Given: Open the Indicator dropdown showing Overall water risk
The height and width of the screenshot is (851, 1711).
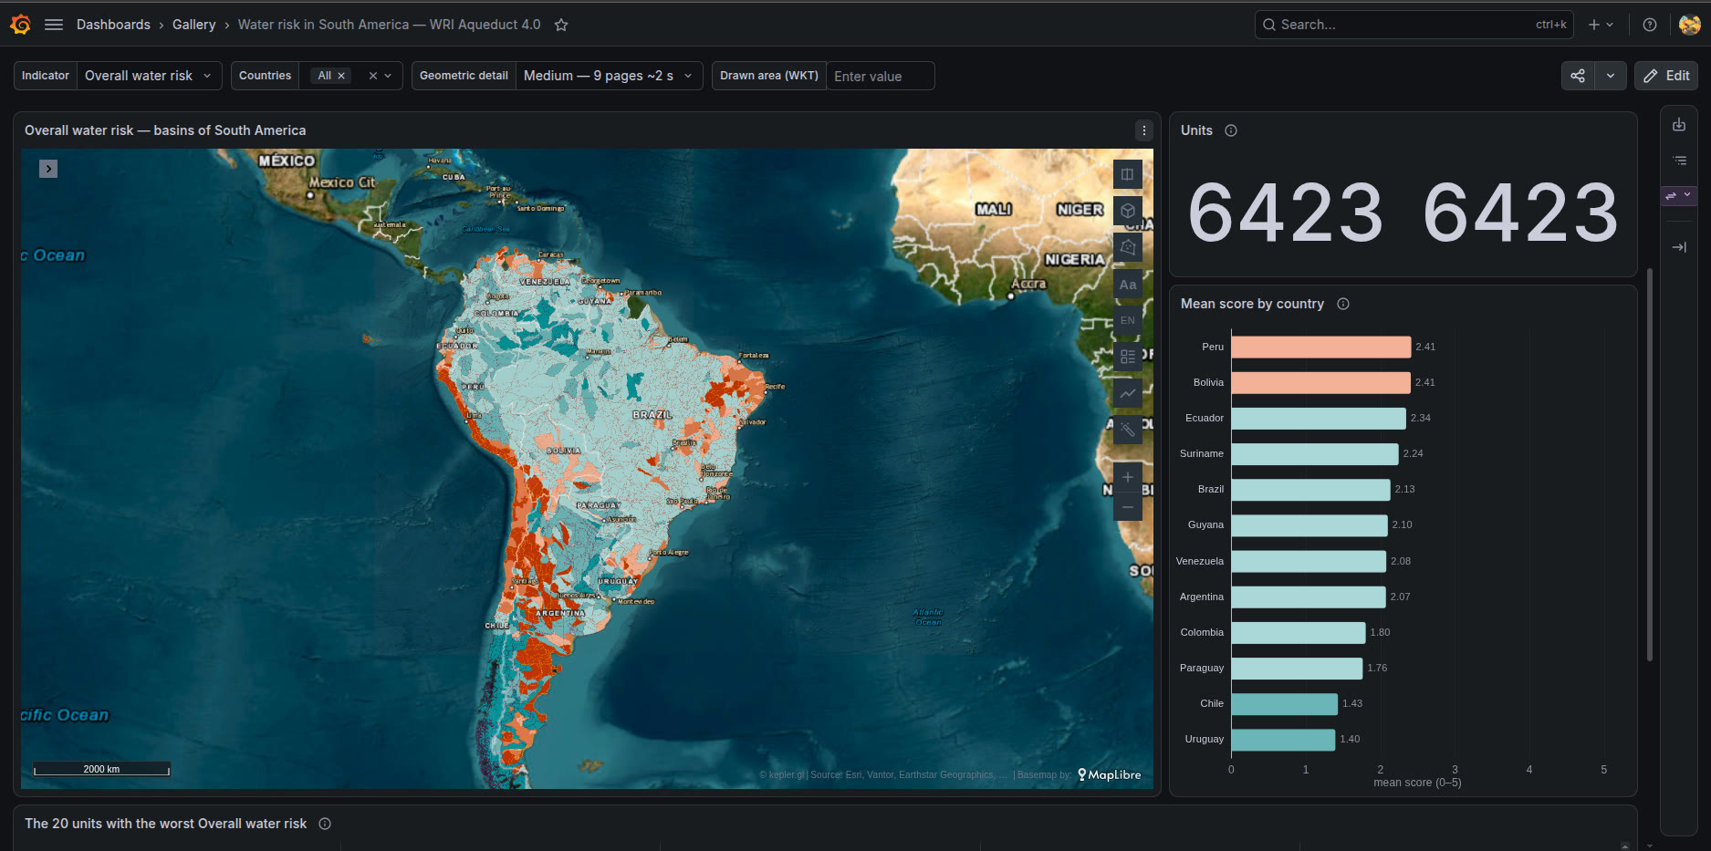Looking at the screenshot, I should point(149,76).
